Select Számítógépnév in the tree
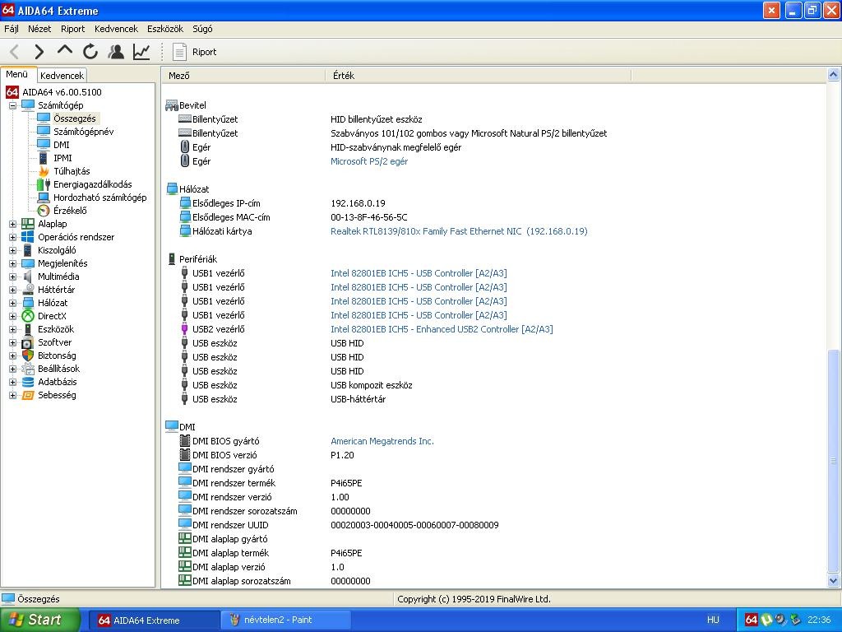 pyautogui.click(x=83, y=132)
